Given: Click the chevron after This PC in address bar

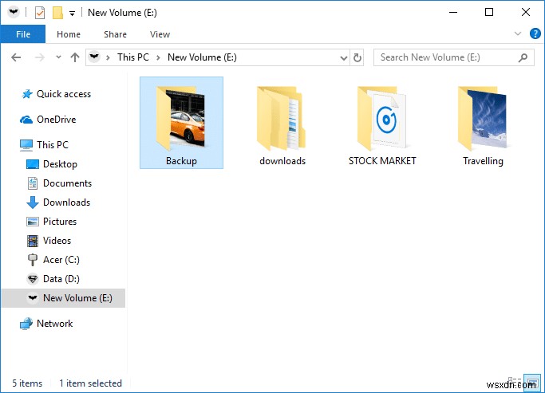Looking at the screenshot, I should click(x=158, y=57).
